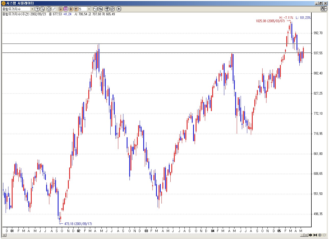The height and width of the screenshot is (239, 329).
Task: Click the expand chart horizontally icon
Action: [311, 235]
